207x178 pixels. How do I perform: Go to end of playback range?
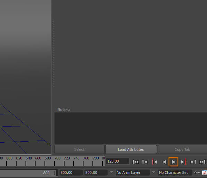tap(203, 162)
